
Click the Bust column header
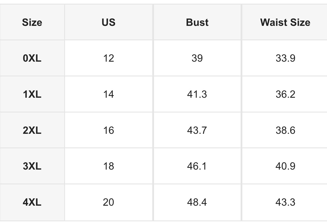pyautogui.click(x=197, y=22)
